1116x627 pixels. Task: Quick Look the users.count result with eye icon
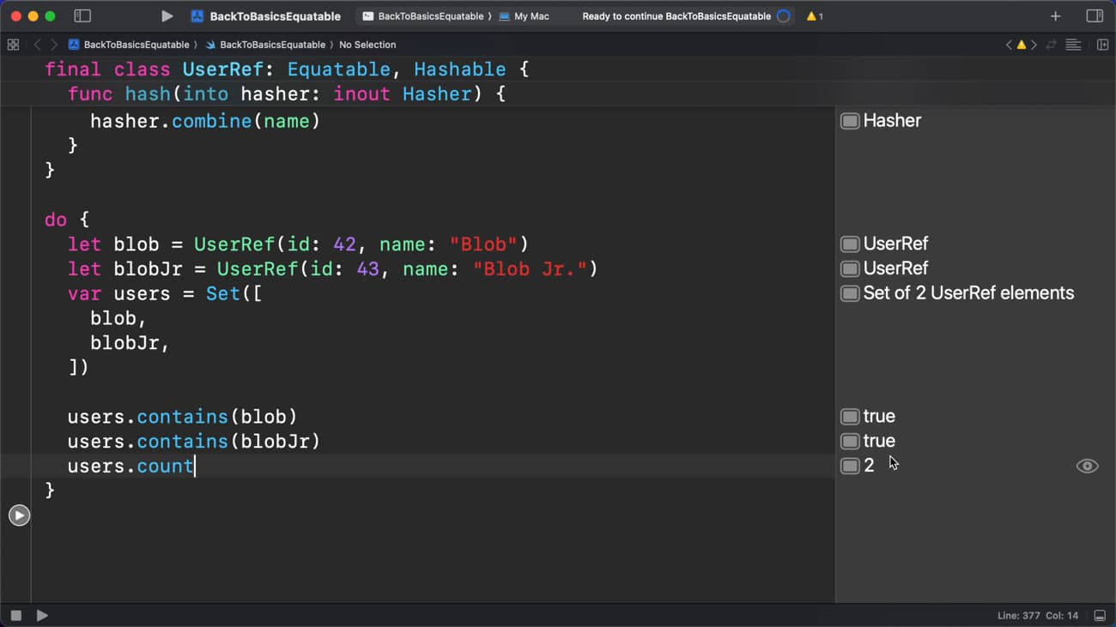[x=1087, y=466]
